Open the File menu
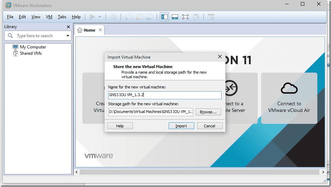 [x=10, y=17]
